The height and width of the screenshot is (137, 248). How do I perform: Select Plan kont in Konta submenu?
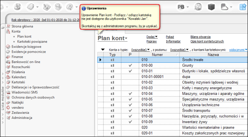24,37
